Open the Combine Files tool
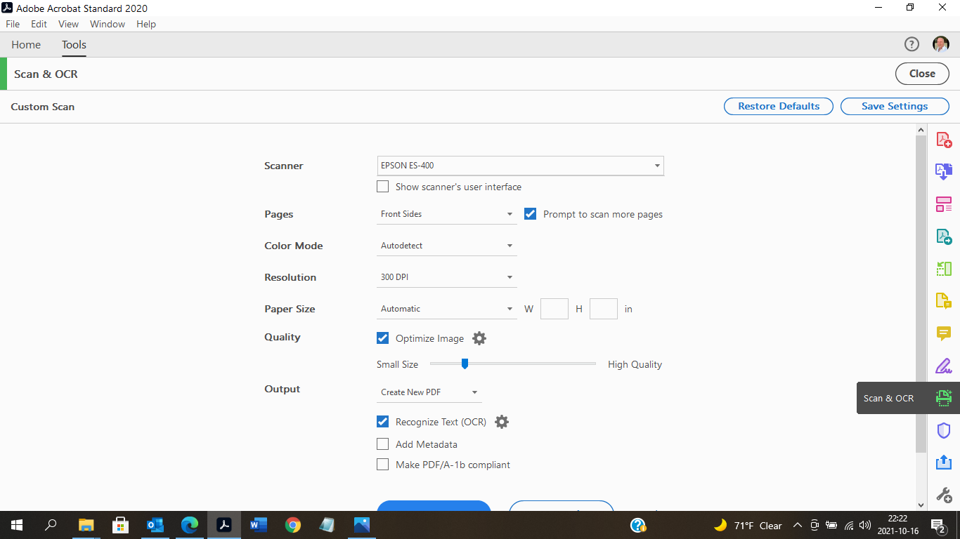960x539 pixels. pyautogui.click(x=944, y=171)
